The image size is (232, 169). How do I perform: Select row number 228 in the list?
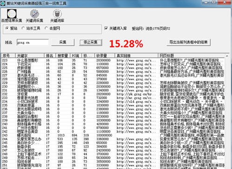[5, 79]
